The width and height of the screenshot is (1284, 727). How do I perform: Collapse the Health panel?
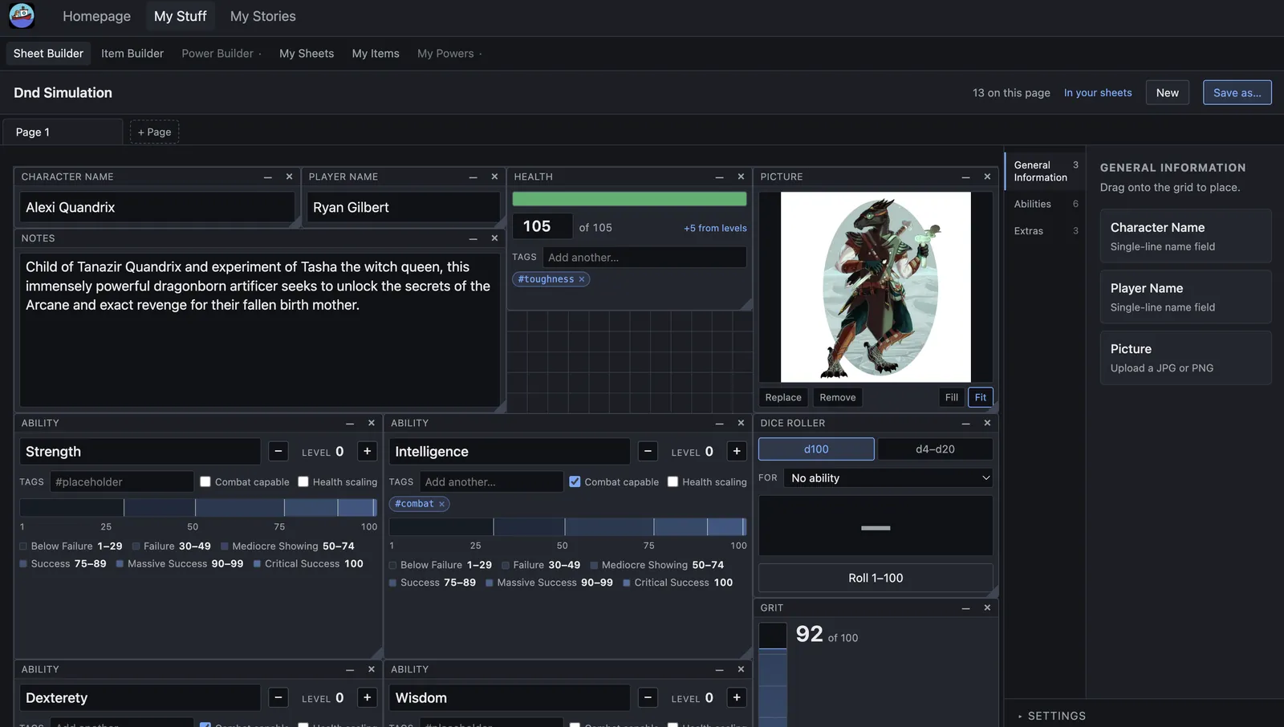(720, 177)
